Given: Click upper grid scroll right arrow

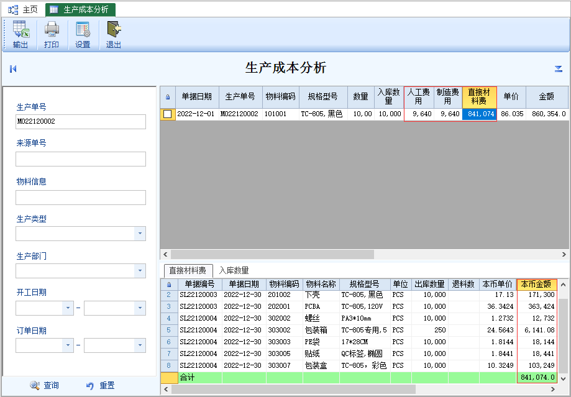Looking at the screenshot, I should tap(564, 254).
